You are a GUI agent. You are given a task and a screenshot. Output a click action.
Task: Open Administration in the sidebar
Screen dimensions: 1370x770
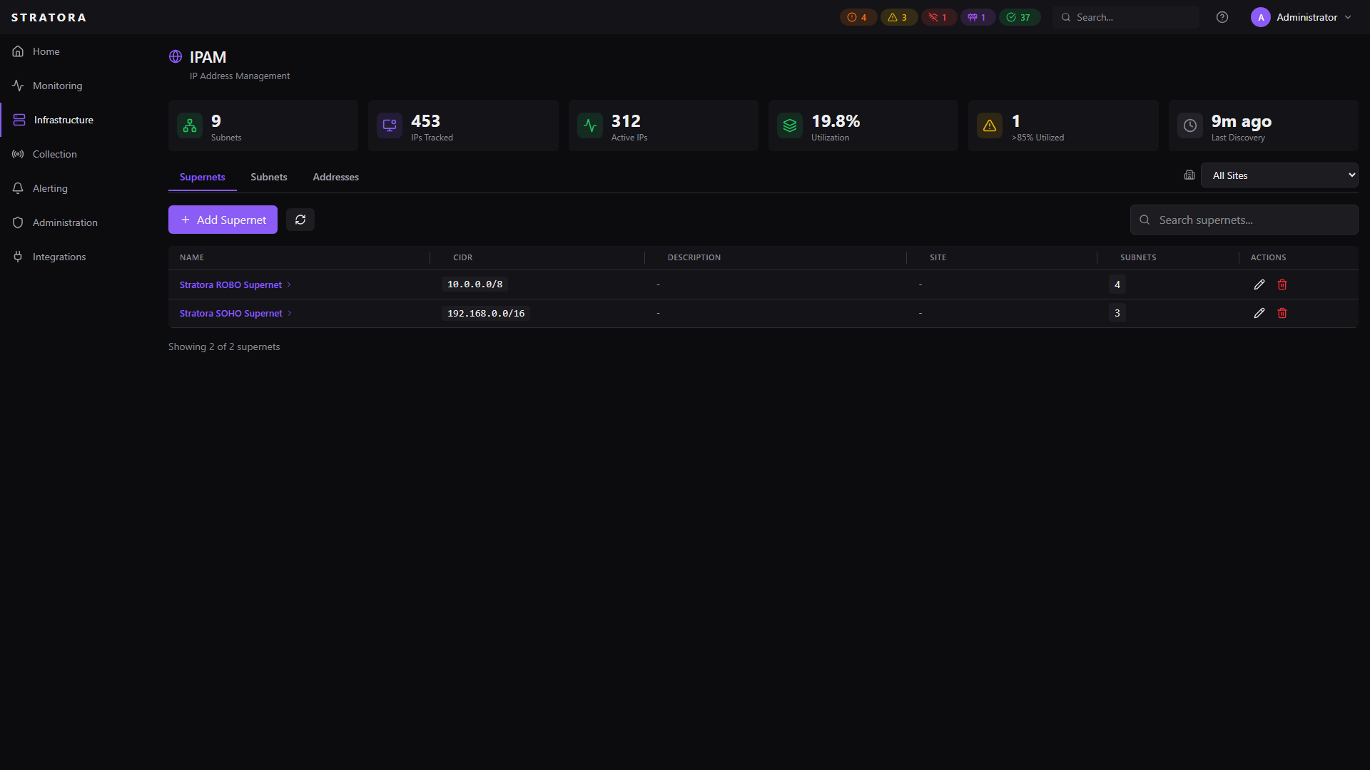(65, 222)
